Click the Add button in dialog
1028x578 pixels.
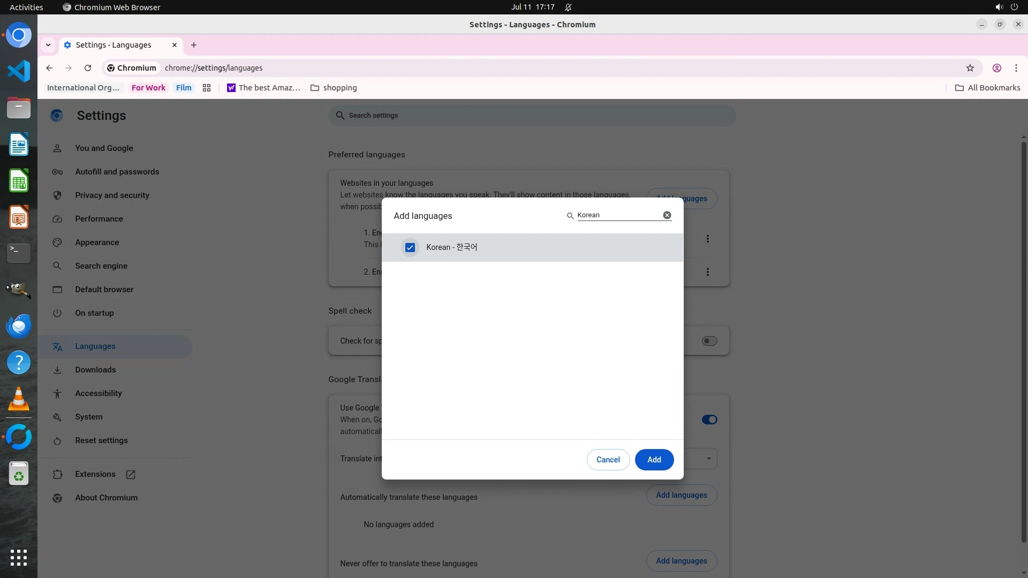tap(654, 460)
